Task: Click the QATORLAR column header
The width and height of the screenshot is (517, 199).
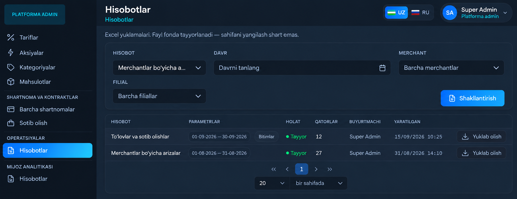Action: [x=326, y=122]
